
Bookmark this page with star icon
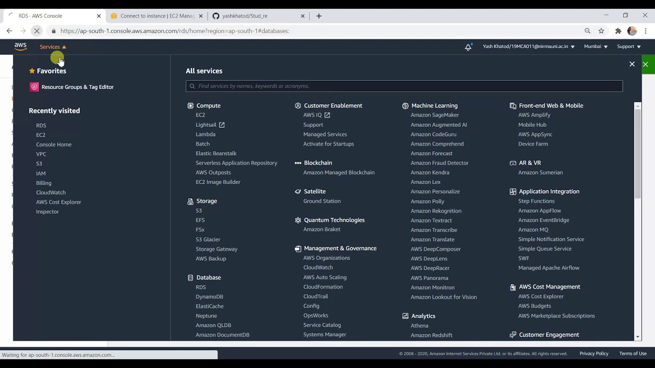tap(601, 31)
